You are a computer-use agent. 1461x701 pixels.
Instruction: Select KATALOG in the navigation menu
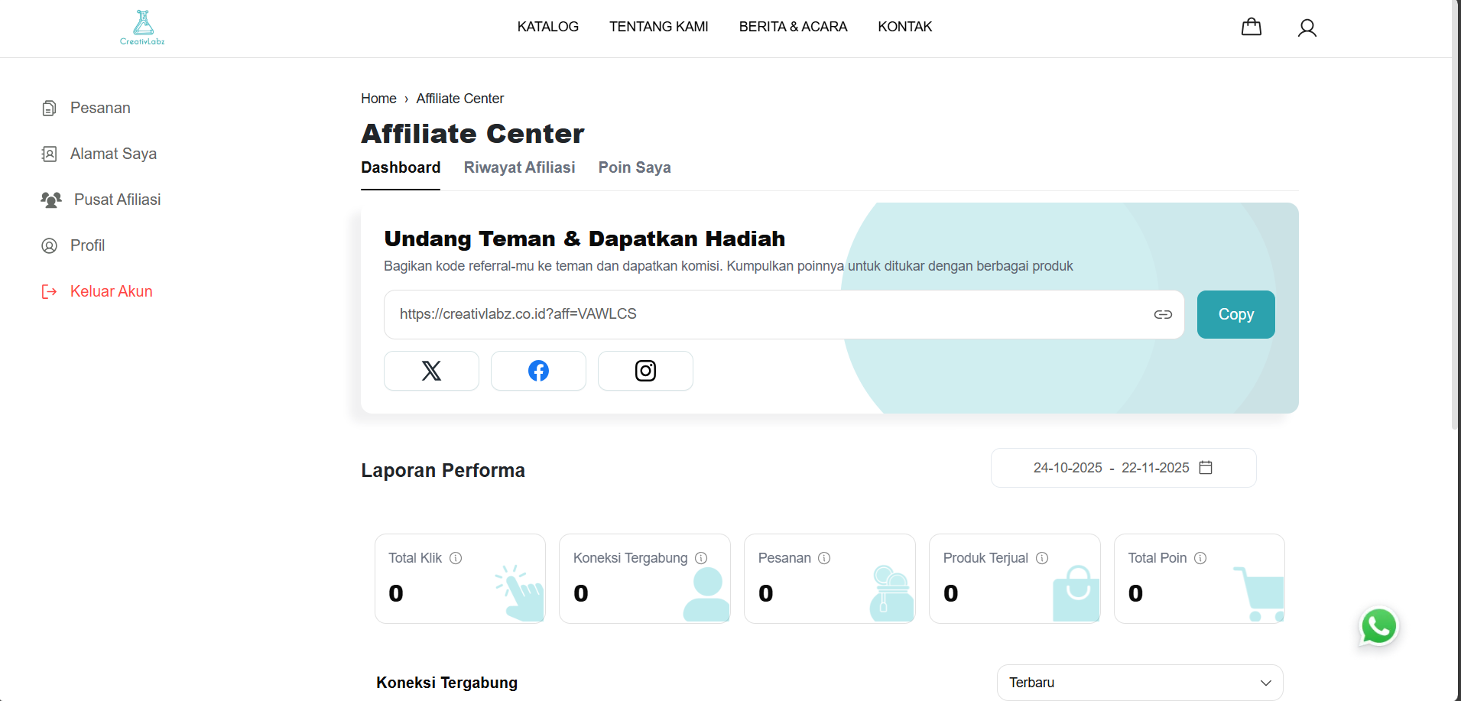[547, 26]
